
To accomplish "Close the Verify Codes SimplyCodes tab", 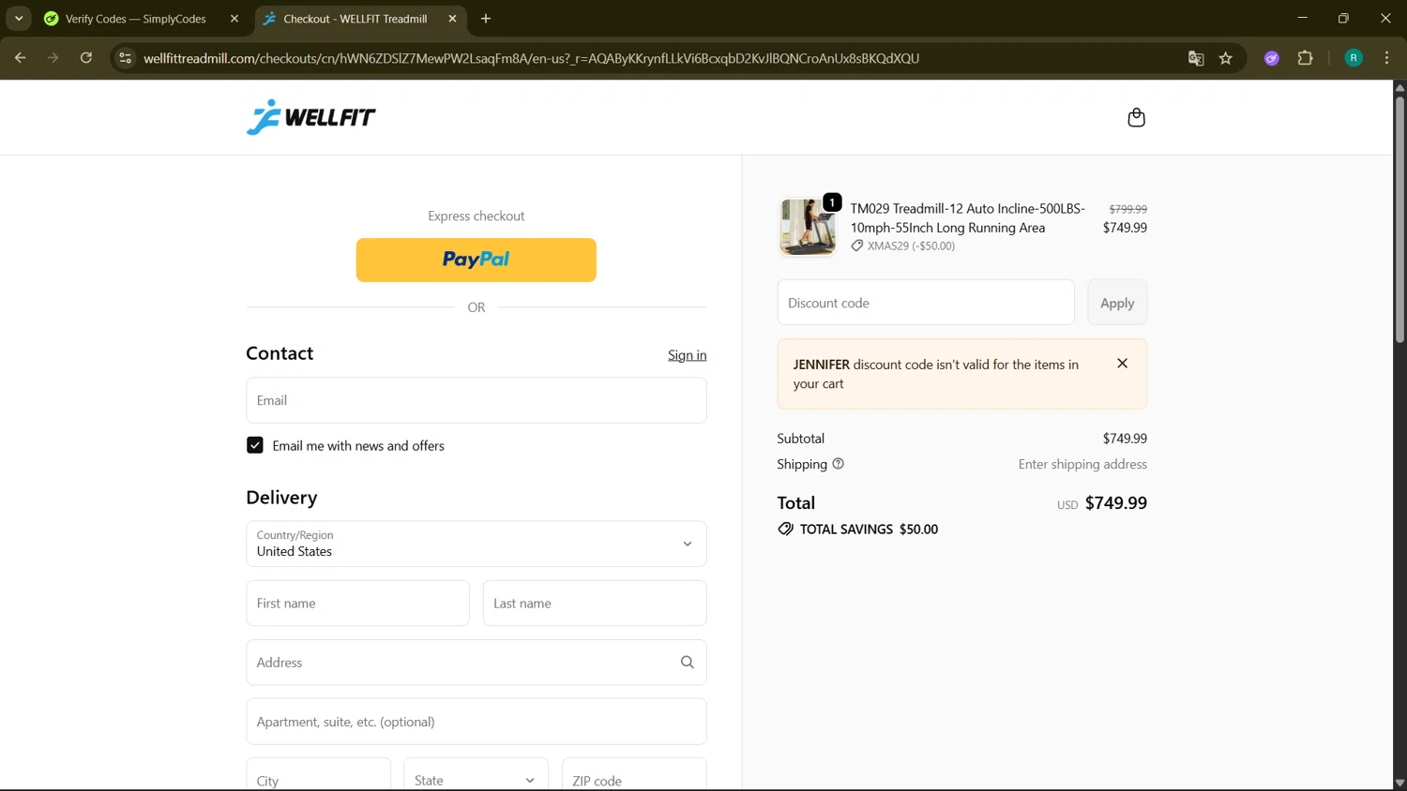I will 234,19.
